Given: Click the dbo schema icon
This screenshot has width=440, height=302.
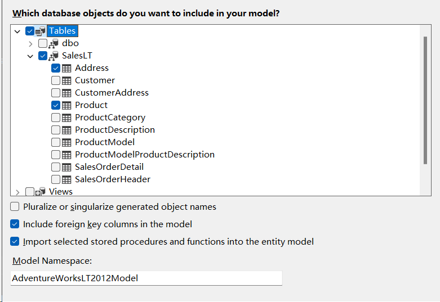Looking at the screenshot, I should 54,43.
